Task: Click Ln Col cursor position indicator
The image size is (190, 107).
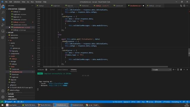Action: [117, 102]
